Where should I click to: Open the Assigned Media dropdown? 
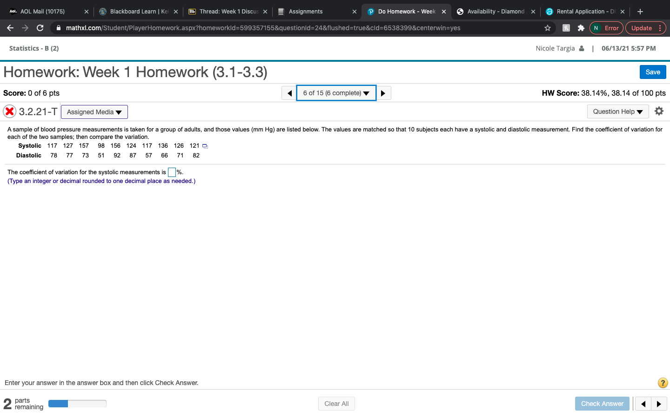tap(94, 111)
